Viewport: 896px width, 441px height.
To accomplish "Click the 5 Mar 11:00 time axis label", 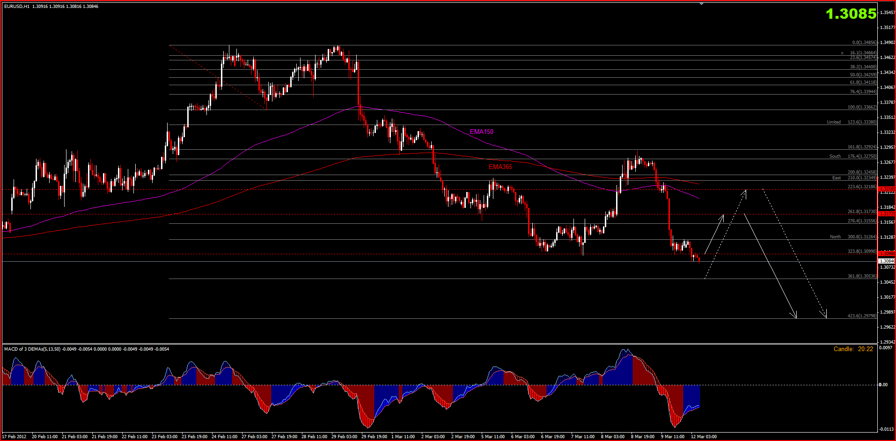I will click(x=493, y=437).
